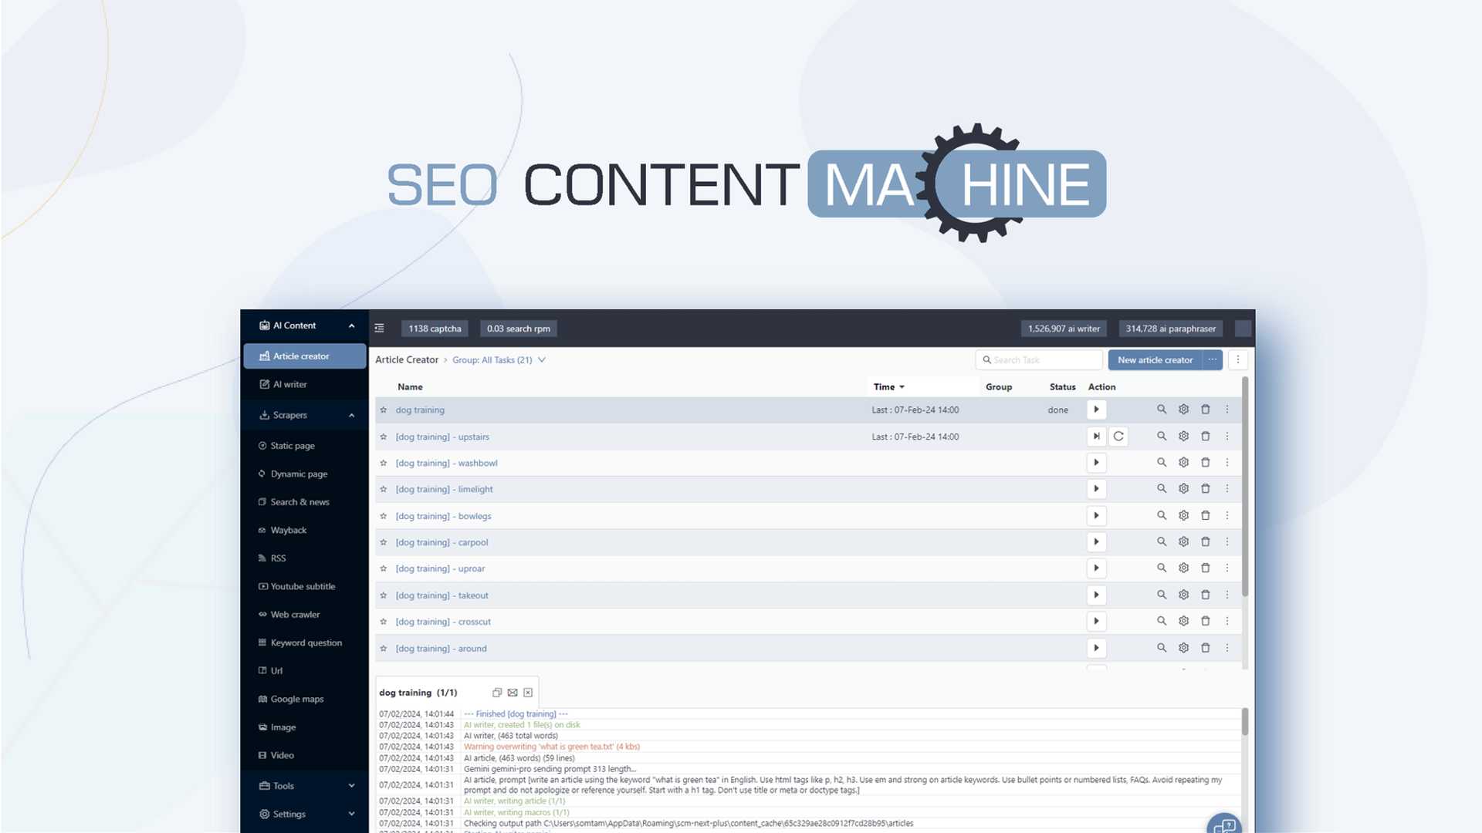Toggle star on takeout task

[383, 595]
